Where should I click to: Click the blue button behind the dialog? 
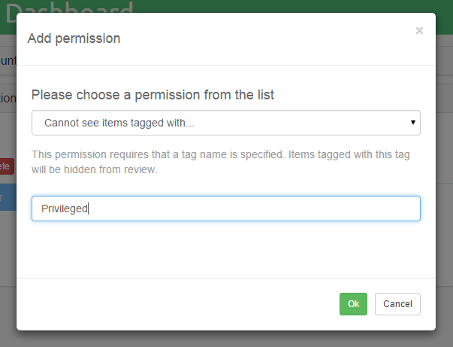pos(7,198)
